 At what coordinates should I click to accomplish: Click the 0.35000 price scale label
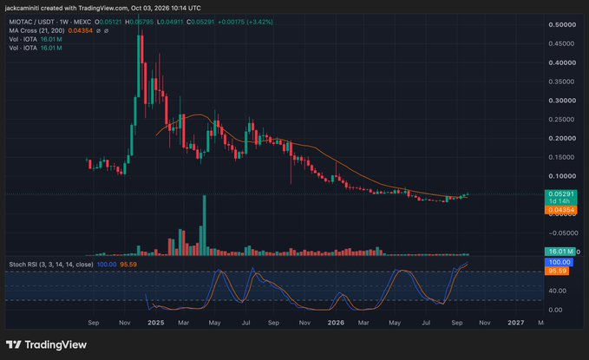click(562, 82)
